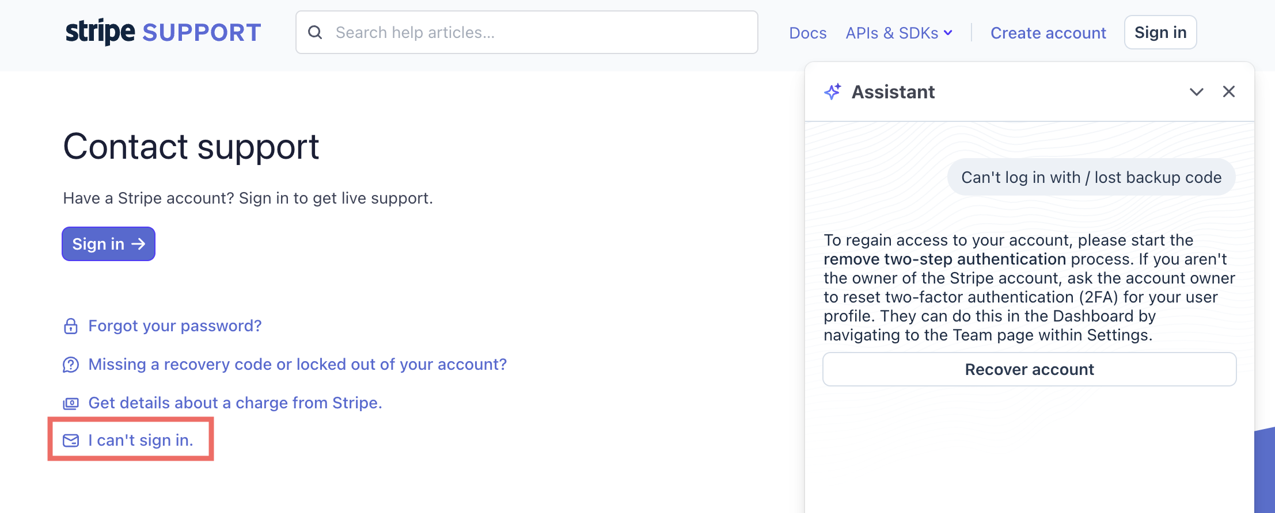
Task: Click the Stripe Support logo
Action: point(163,32)
